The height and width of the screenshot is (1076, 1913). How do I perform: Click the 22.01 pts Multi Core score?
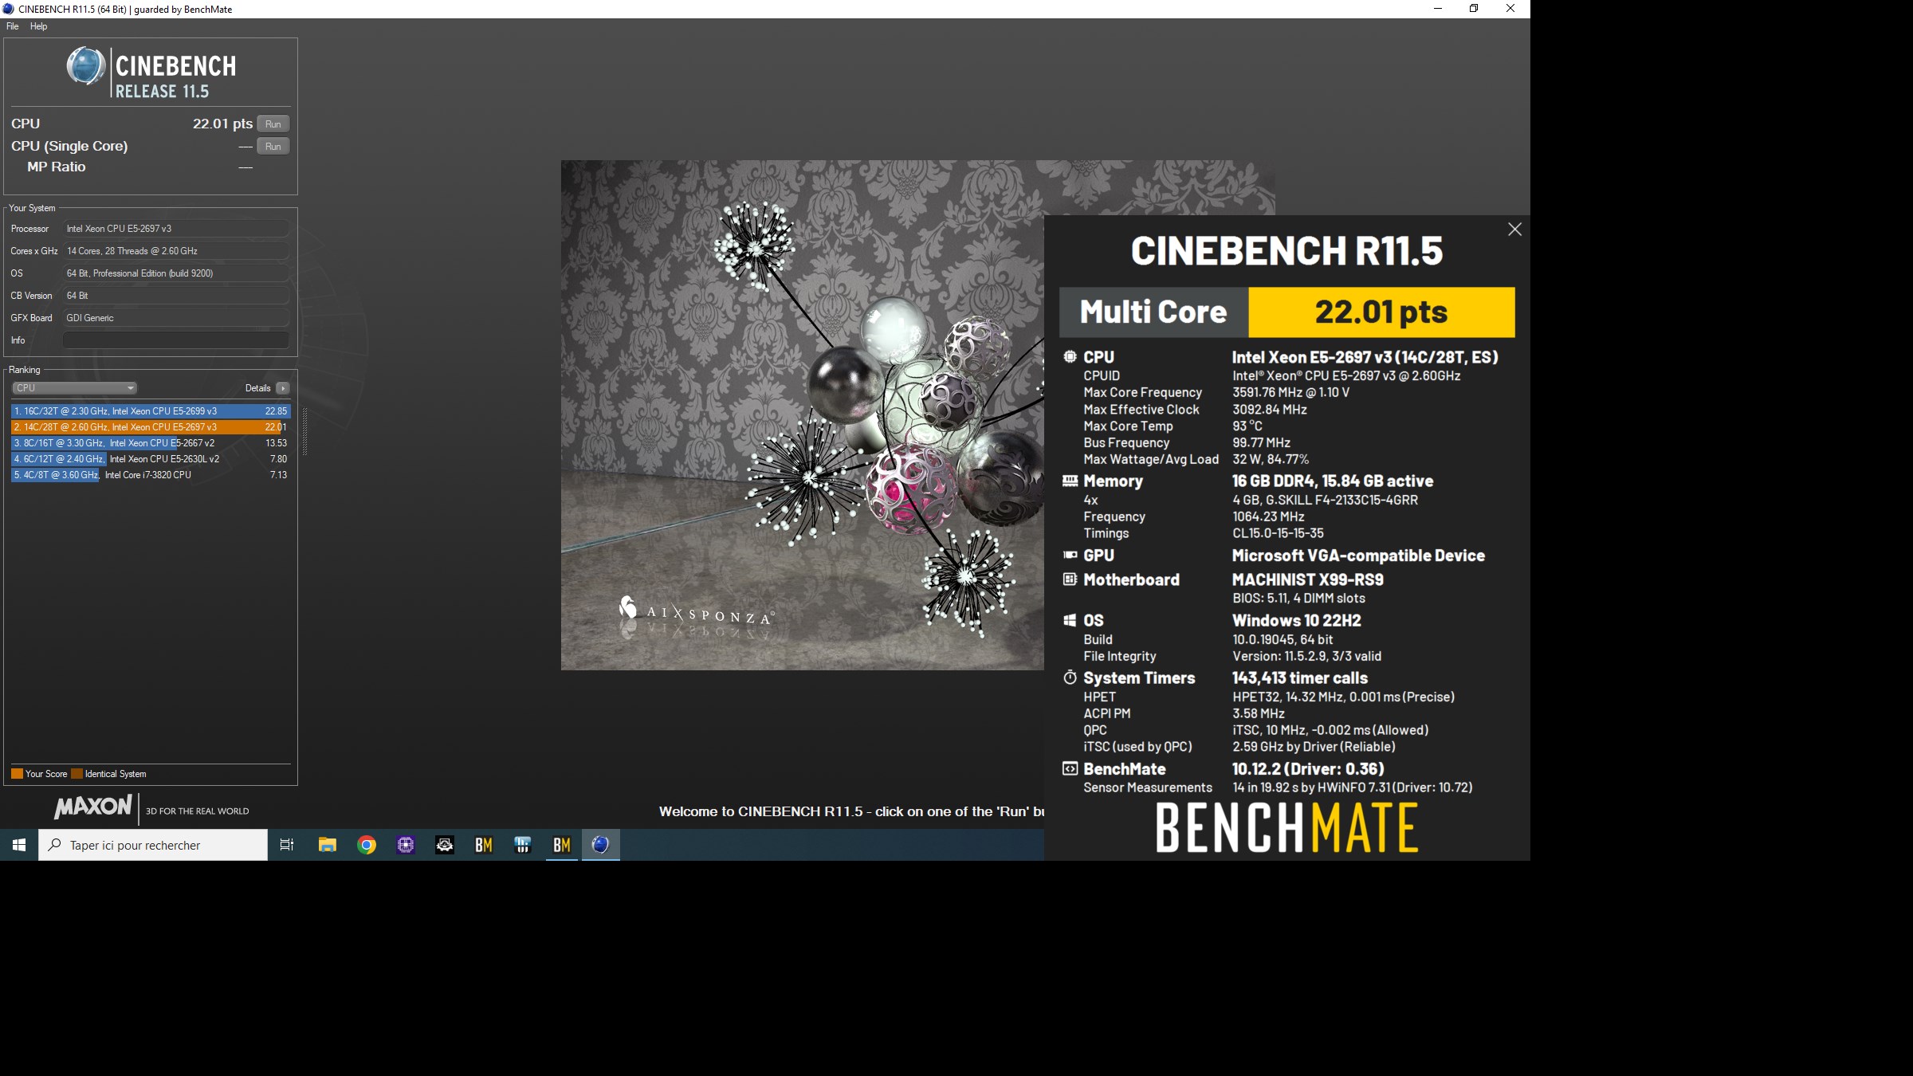coord(1381,312)
